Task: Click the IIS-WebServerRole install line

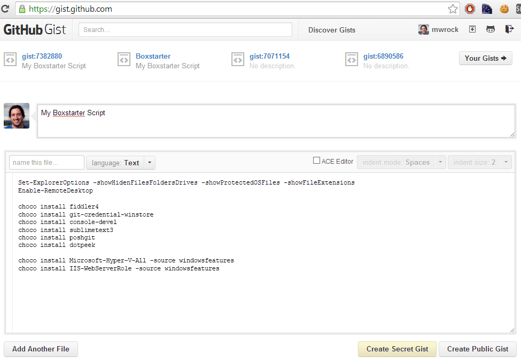Action: 119,268
